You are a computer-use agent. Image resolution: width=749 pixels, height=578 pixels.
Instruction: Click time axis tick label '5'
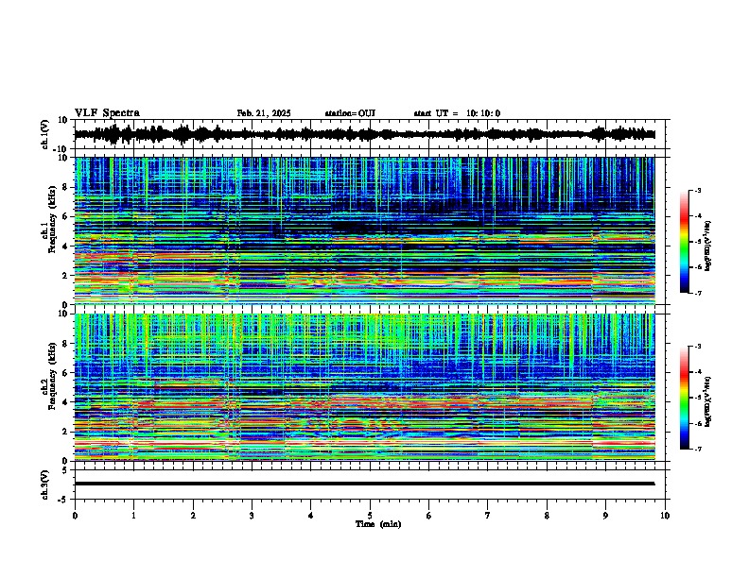coord(370,516)
